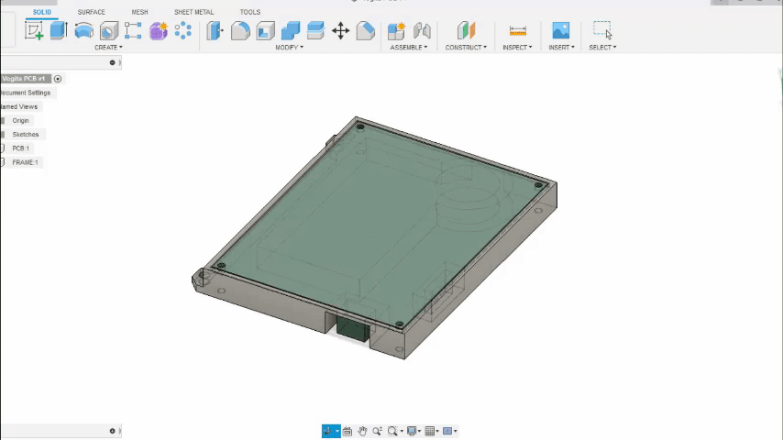Activate the Orbit navigation tool
Image resolution: width=783 pixels, height=440 pixels.
(x=327, y=431)
